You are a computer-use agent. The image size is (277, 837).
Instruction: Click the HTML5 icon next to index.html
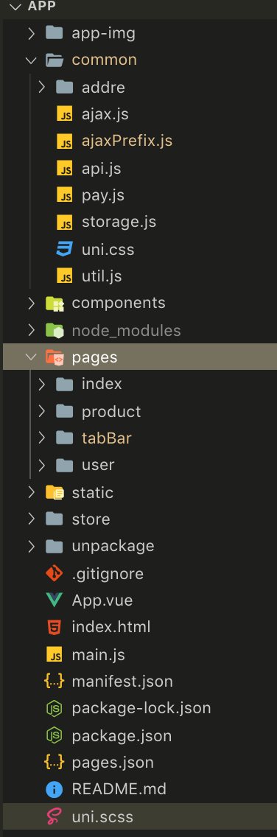[x=55, y=627]
